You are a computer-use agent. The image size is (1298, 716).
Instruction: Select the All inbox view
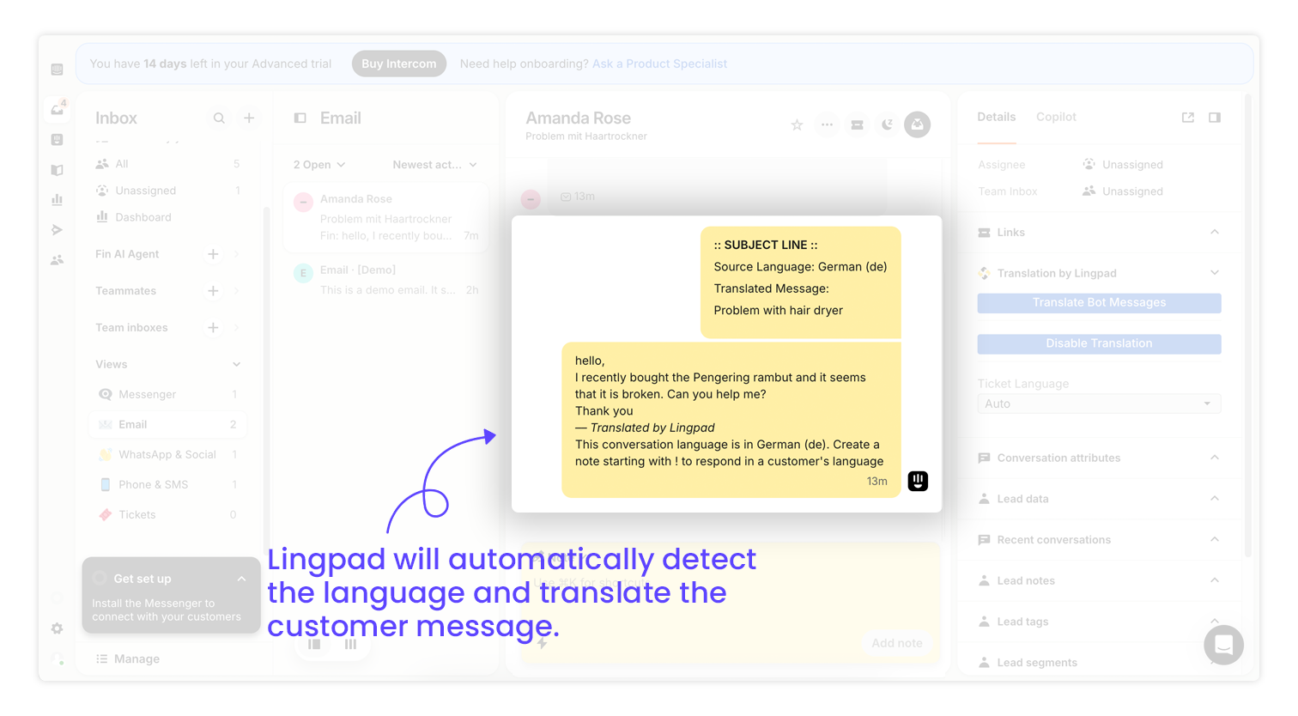[x=168, y=164]
